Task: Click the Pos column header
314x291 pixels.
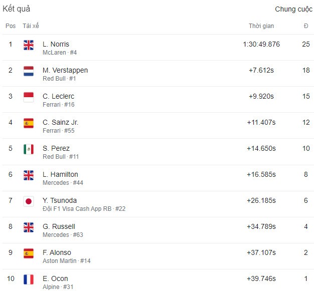Action: (11, 26)
